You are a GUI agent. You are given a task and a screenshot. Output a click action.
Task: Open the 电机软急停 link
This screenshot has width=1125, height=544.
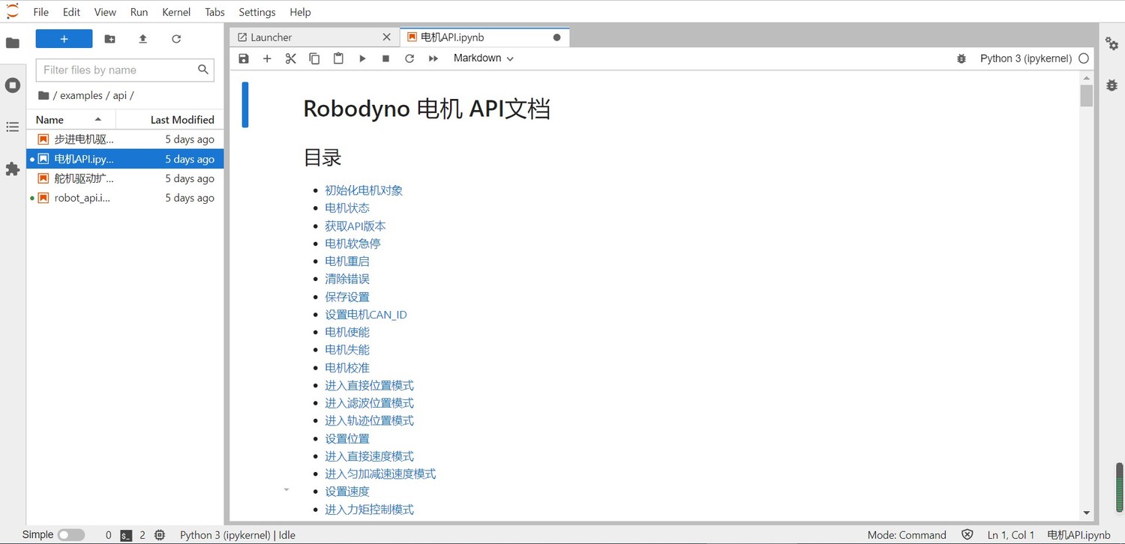(x=352, y=244)
